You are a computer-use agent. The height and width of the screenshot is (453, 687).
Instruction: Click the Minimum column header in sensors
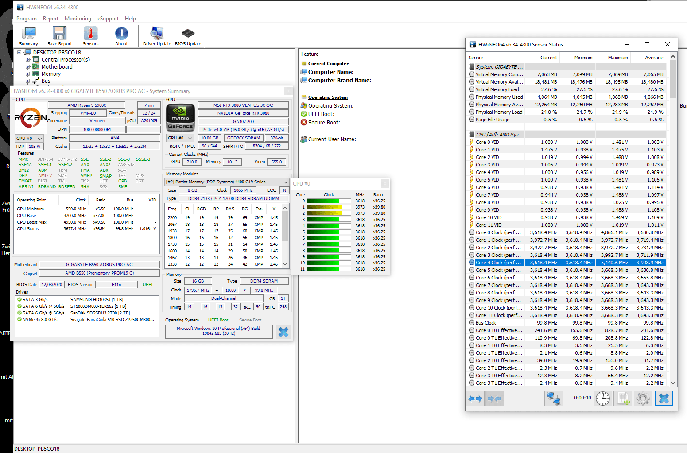point(578,58)
